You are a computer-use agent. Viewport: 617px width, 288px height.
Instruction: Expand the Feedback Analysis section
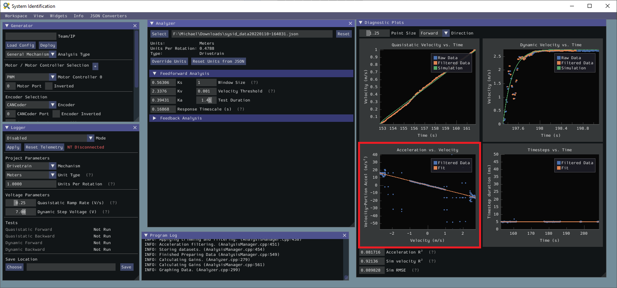point(154,118)
